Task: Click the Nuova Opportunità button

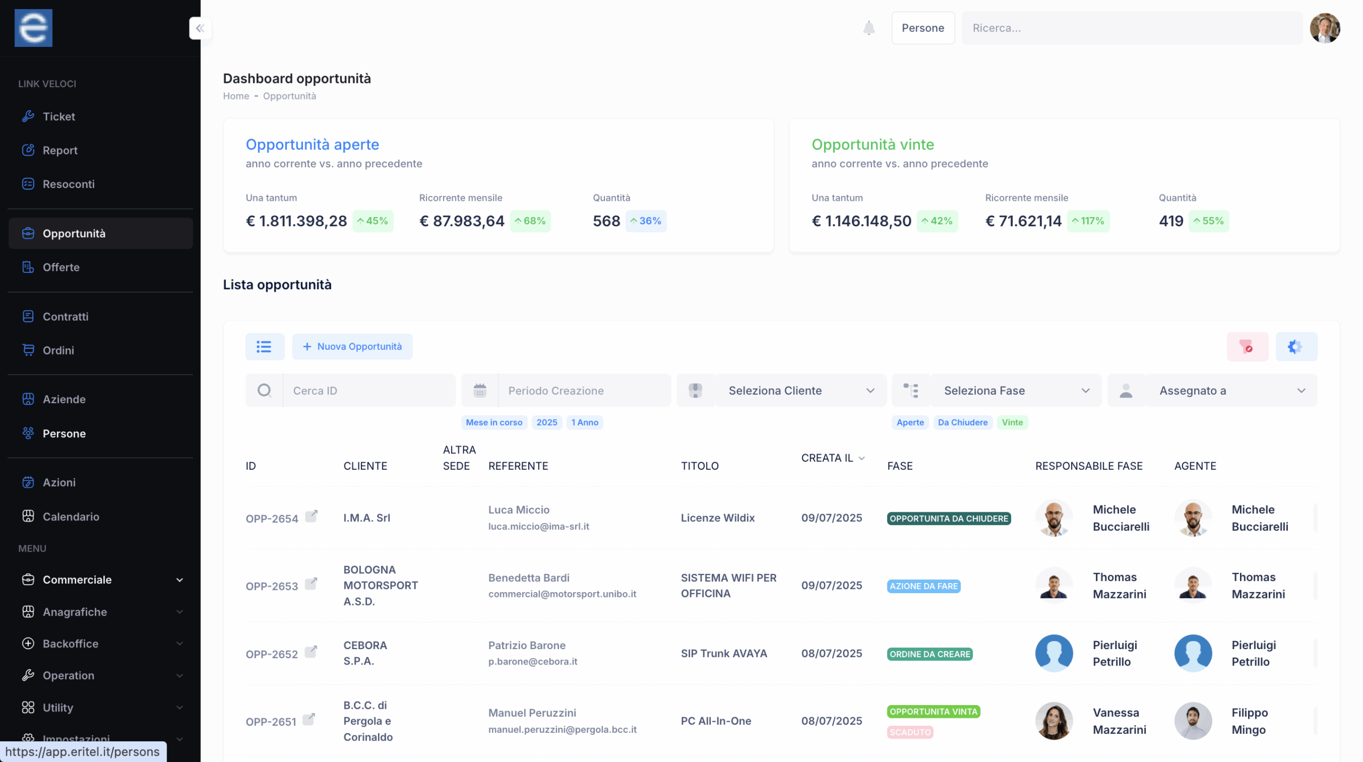Action: point(352,347)
